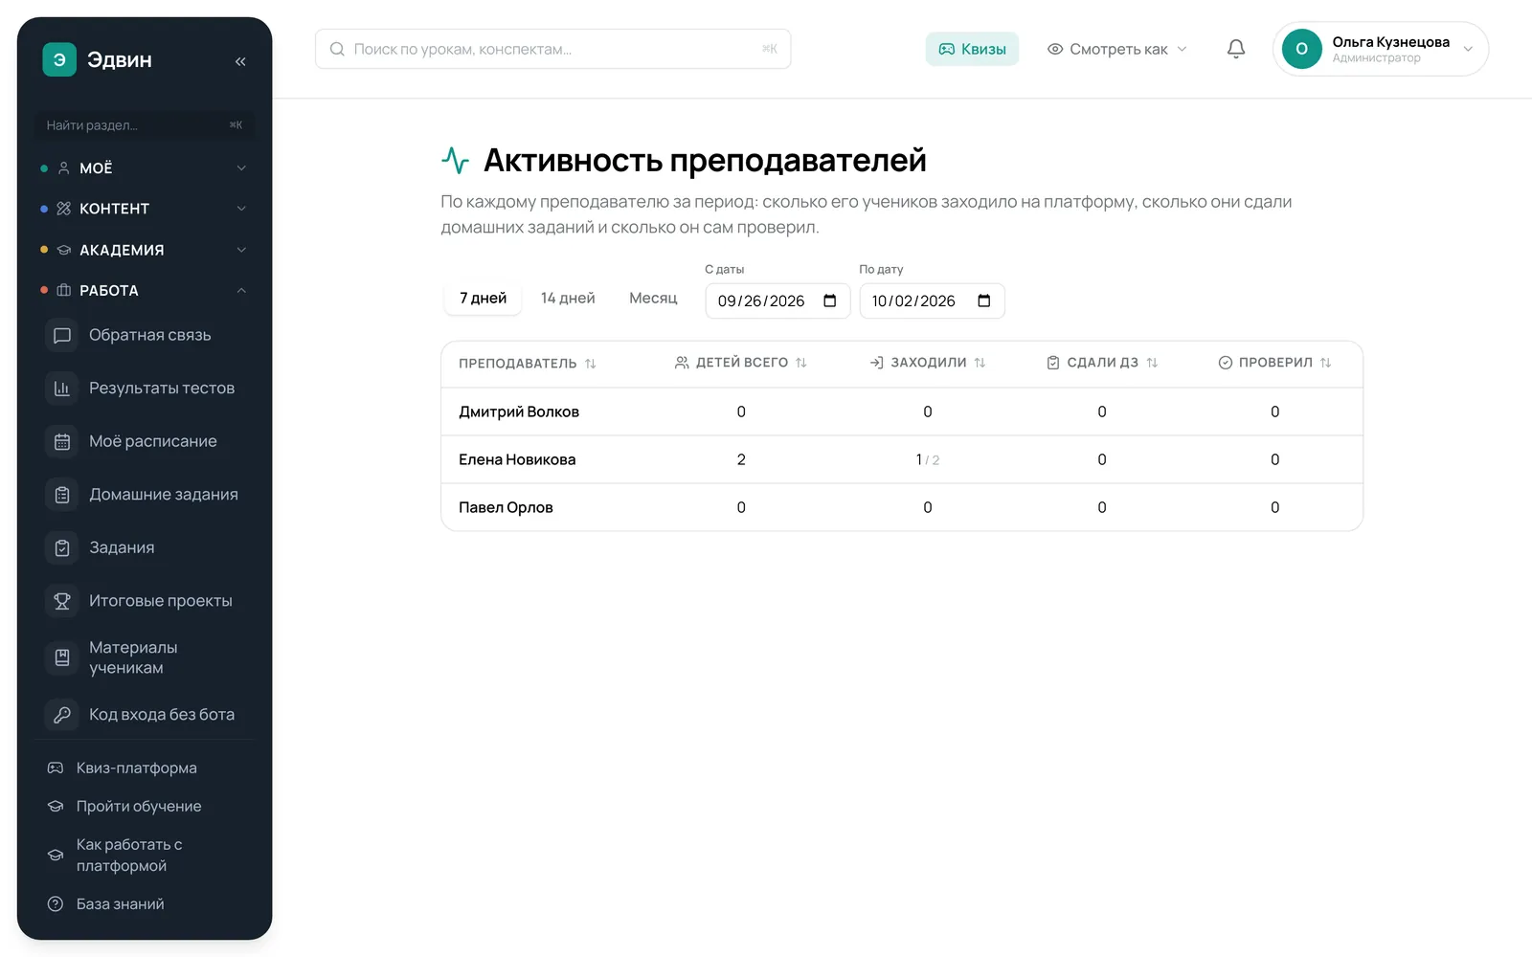Open calendar picker in С даты field
The height and width of the screenshot is (957, 1532).
coord(830,300)
